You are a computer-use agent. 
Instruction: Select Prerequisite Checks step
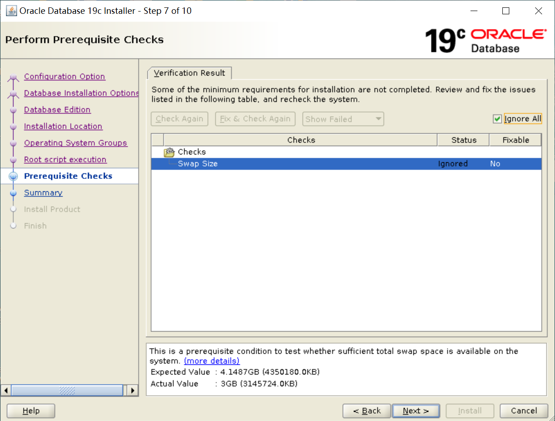point(68,176)
